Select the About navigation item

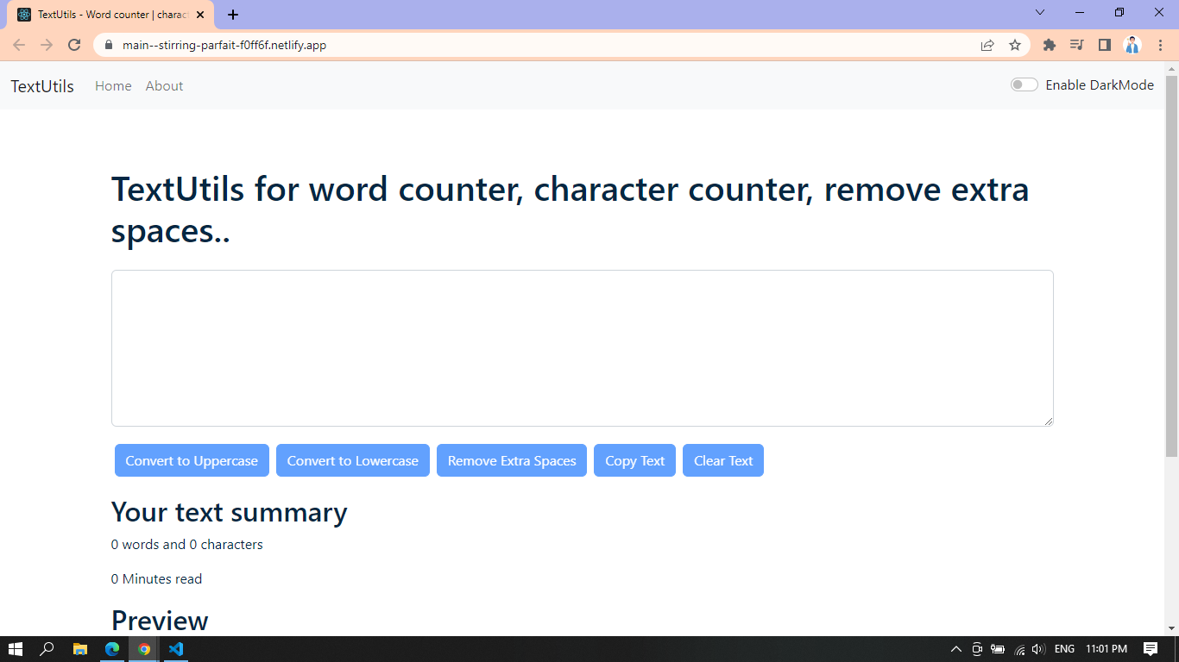coord(164,85)
